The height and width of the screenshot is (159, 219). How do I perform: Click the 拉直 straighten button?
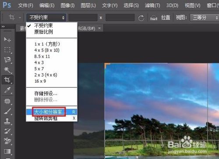pyautogui.click(x=166, y=17)
